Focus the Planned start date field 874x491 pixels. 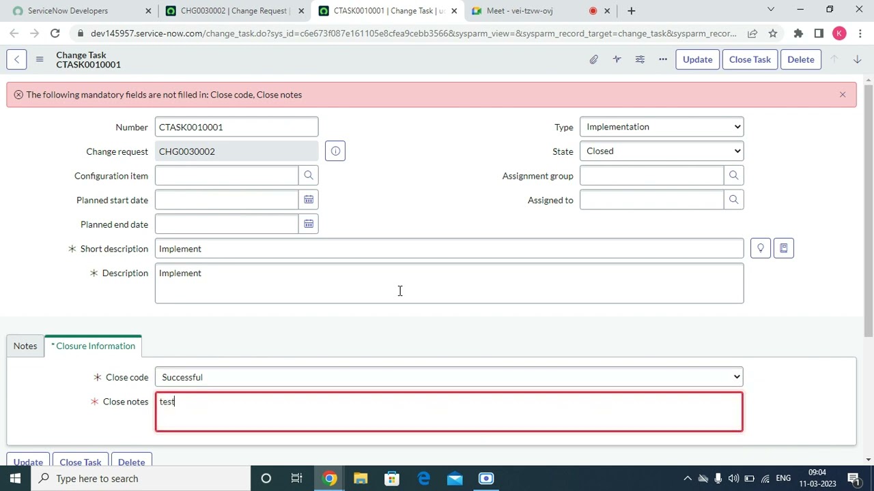point(227,200)
